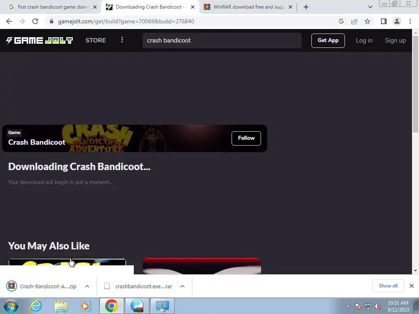Image resolution: width=419 pixels, height=314 pixels.
Task: Show hidden system tray icons
Action: 348,306
